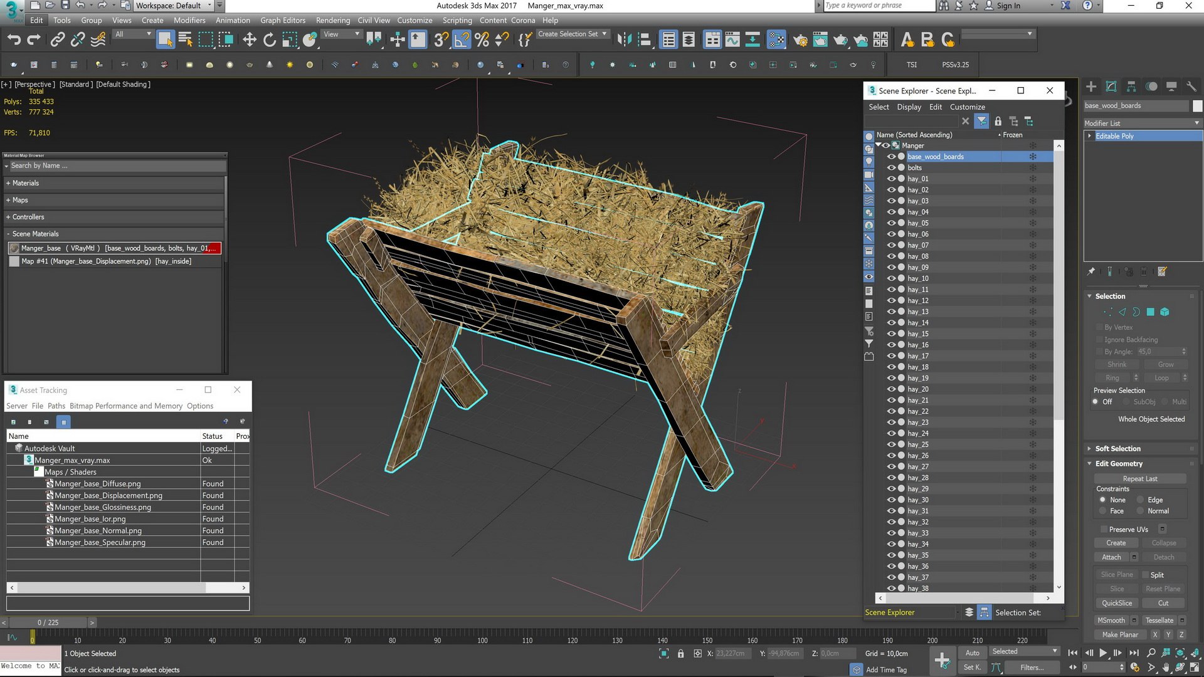Image resolution: width=1204 pixels, height=677 pixels.
Task: Open the Curve Editor icon
Action: click(x=732, y=39)
